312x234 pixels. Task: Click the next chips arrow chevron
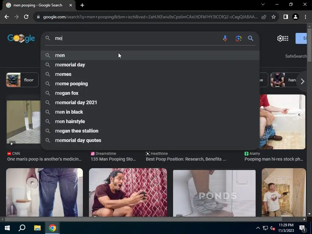pyautogui.click(x=303, y=81)
